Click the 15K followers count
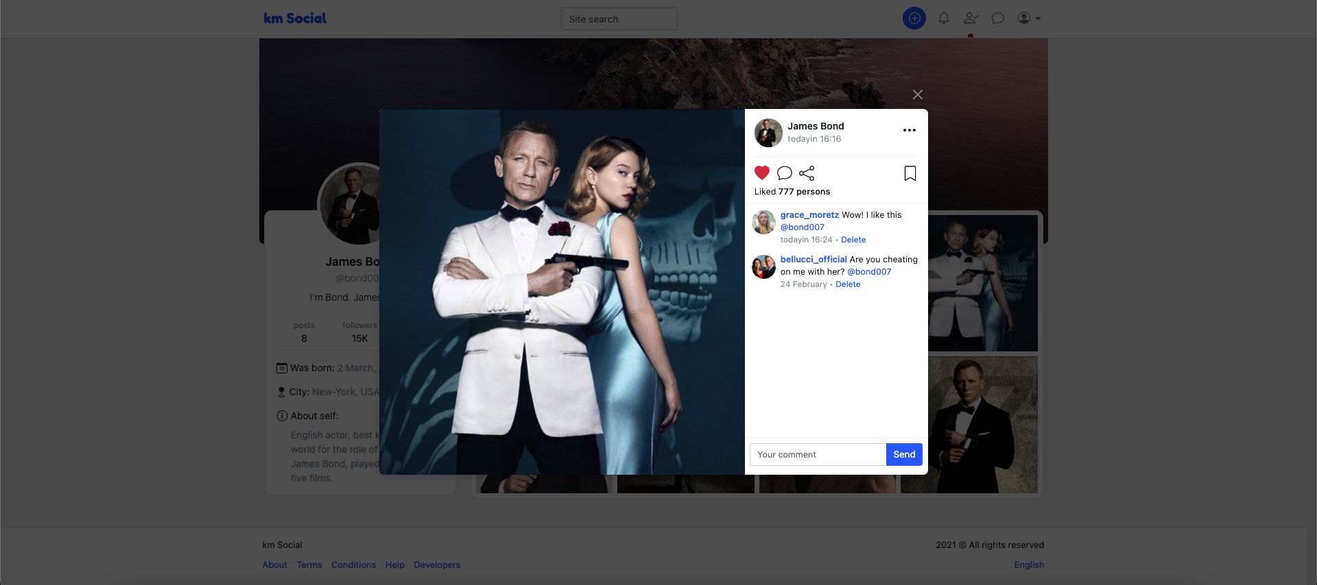 click(x=359, y=338)
